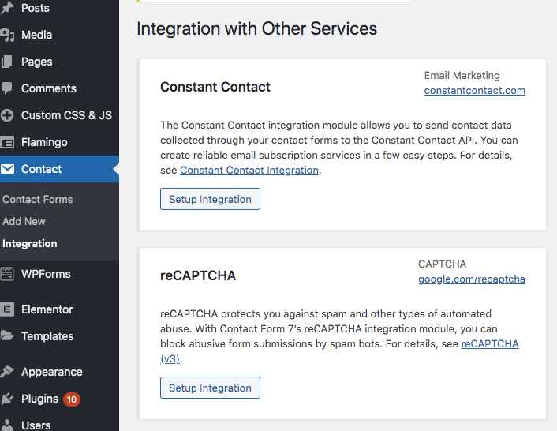Open the Appearance menu
The width and height of the screenshot is (557, 431).
tap(52, 372)
